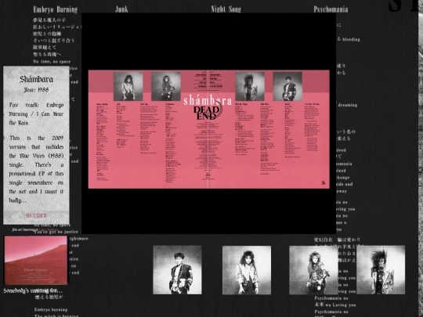Open the pink Shámbara booklet scan
Viewport: 423px width, 317px height.
[x=209, y=129]
